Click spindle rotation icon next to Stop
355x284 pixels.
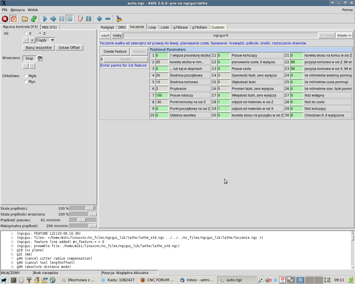click(x=40, y=58)
